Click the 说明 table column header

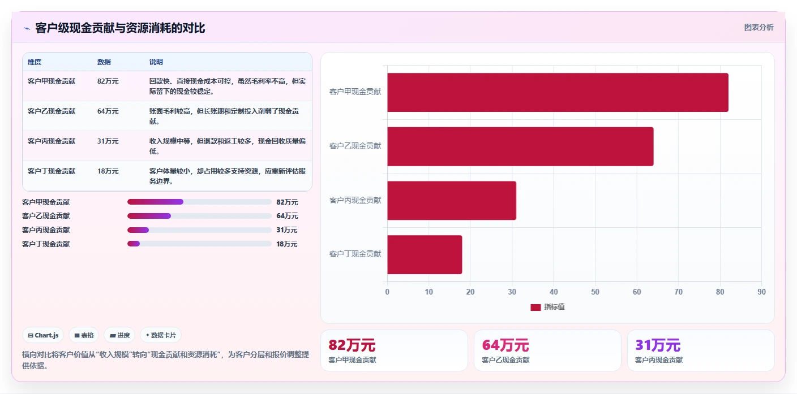(x=156, y=62)
